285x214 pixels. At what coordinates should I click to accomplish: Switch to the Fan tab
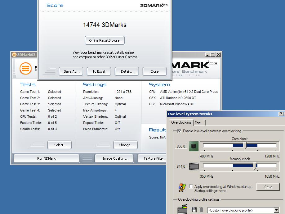199,123
